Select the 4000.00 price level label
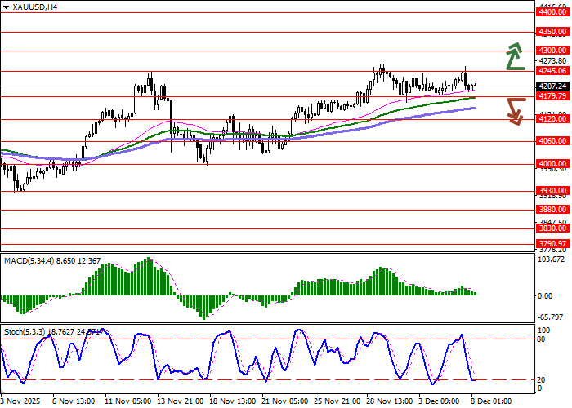 [552, 164]
